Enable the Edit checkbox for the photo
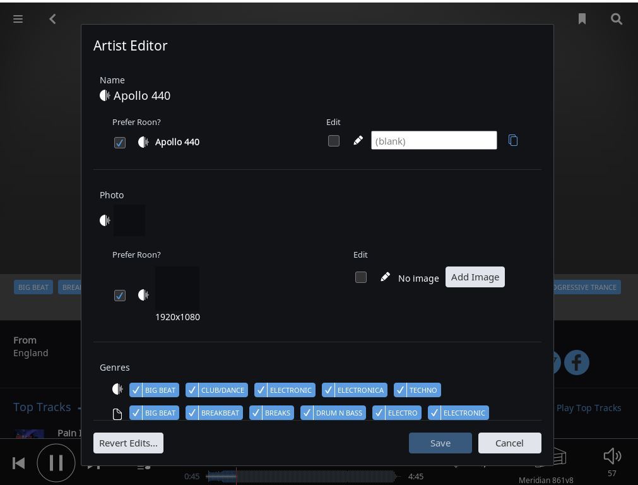Screen dimensions: 638x485 coord(361,277)
